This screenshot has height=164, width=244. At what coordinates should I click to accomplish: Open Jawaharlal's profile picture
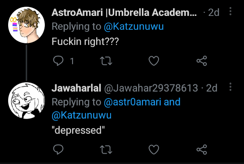27,100
